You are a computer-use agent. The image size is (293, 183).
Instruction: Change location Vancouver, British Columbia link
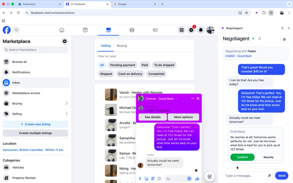(33, 150)
